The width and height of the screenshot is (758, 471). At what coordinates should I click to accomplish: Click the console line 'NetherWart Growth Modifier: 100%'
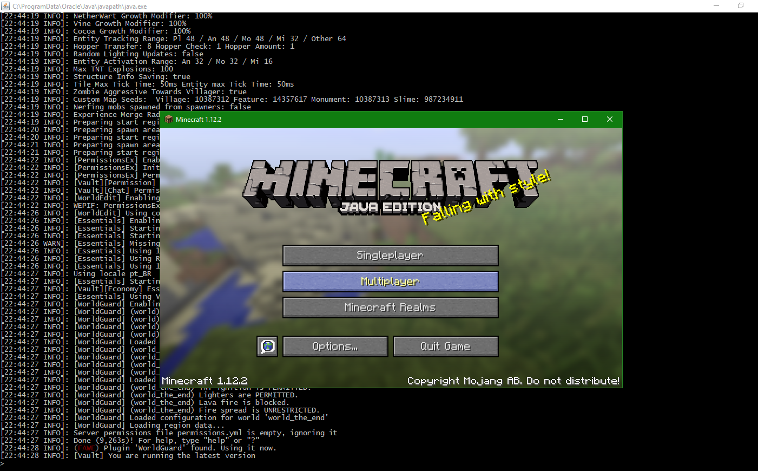click(106, 16)
